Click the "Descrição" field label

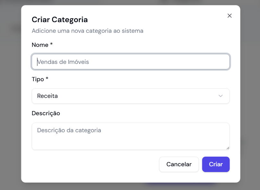(46, 113)
